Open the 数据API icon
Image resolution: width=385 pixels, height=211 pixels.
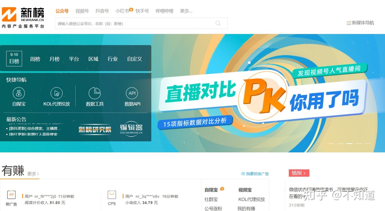pyautogui.click(x=132, y=93)
